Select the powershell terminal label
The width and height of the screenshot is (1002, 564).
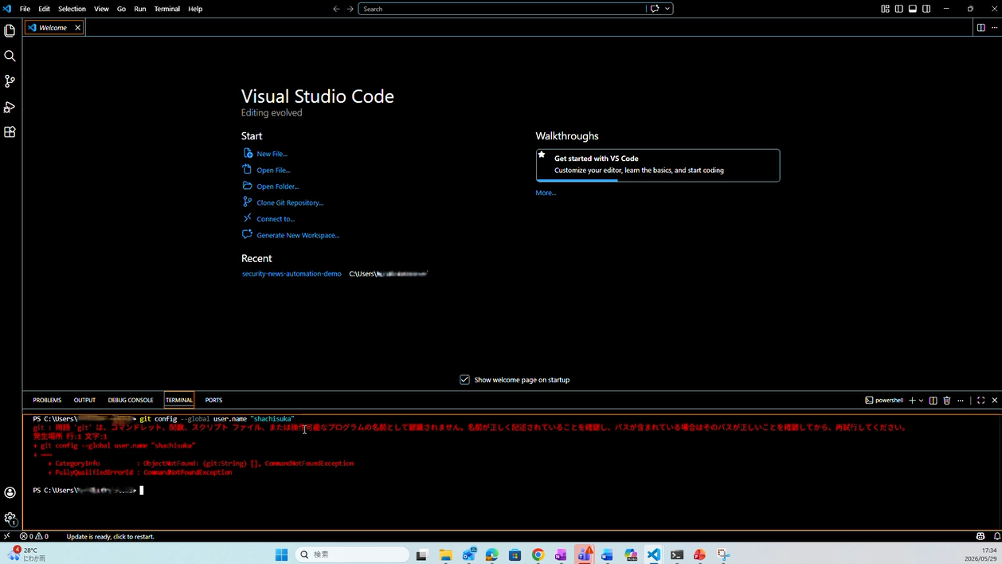tap(884, 400)
